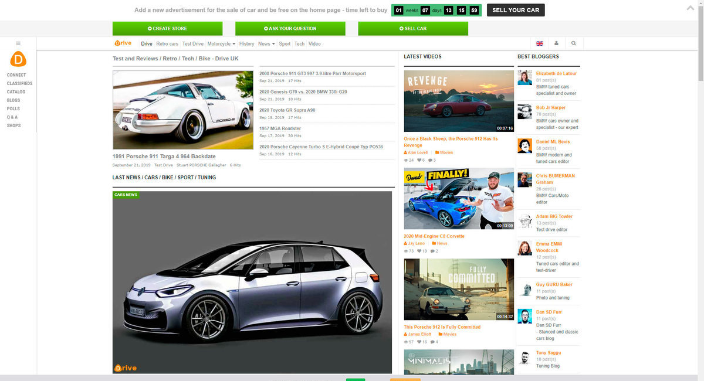
Task: Open CATALOG in the sidebar
Action: point(16,92)
